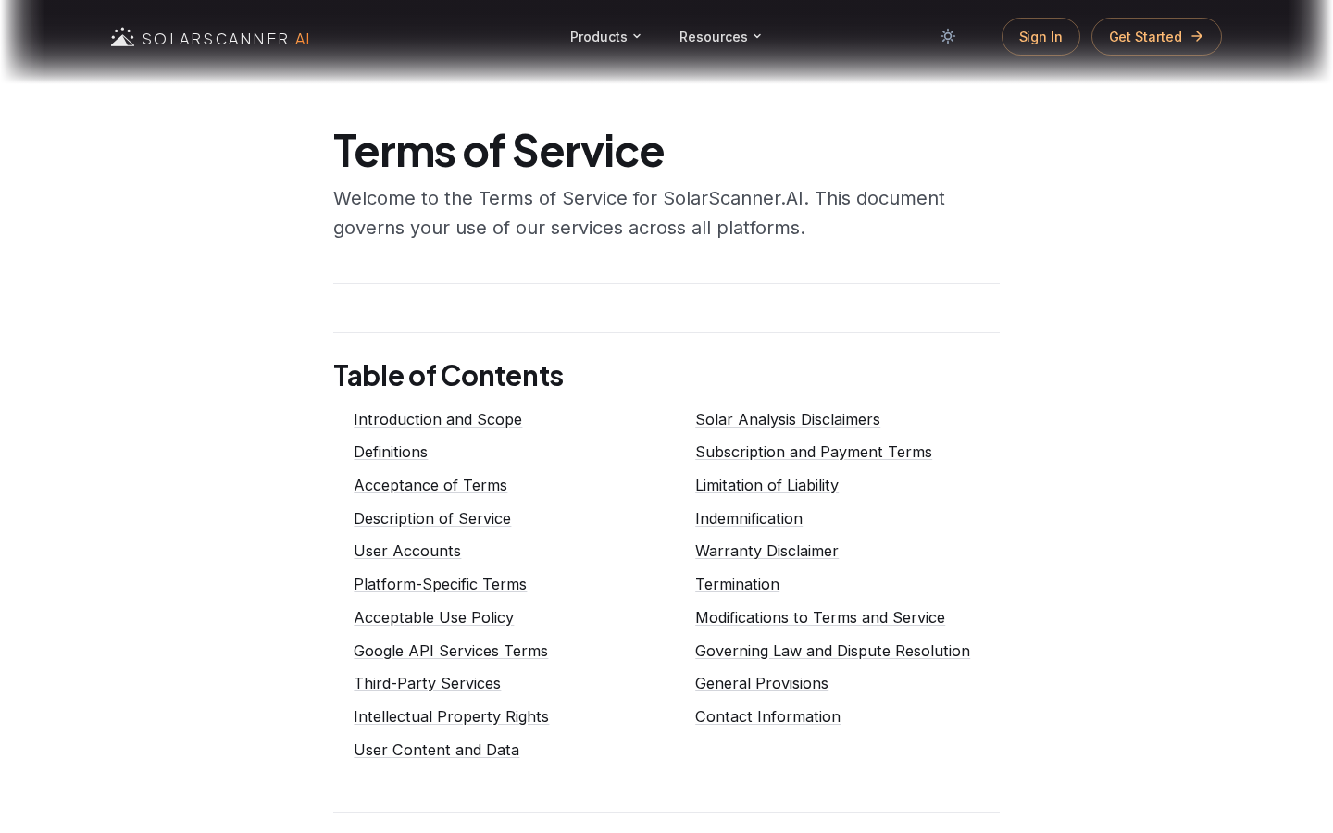Go to Limitation of Liability section
The width and height of the screenshot is (1333, 833).
pyautogui.click(x=766, y=485)
